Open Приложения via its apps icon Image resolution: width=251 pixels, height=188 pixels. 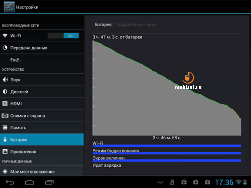click(5, 151)
